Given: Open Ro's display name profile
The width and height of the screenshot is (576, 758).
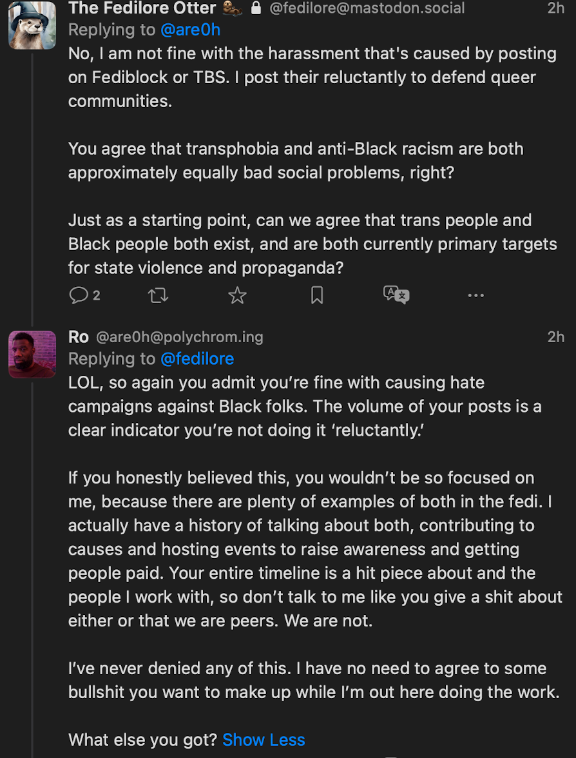Looking at the screenshot, I should pyautogui.click(x=79, y=336).
